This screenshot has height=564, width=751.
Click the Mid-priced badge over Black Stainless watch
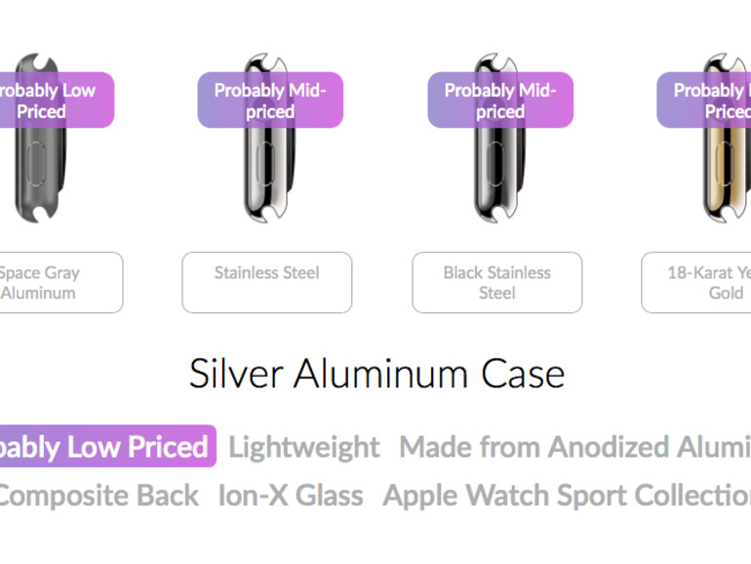tap(500, 101)
